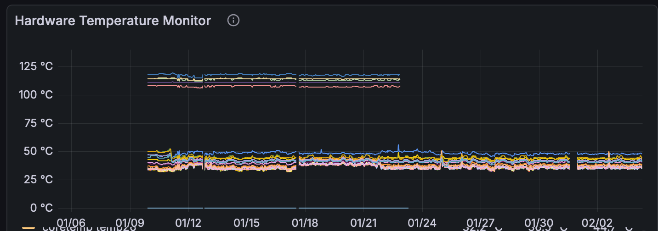Click the 01/06 date axis label
Screen dimensions: 658x231
point(72,223)
